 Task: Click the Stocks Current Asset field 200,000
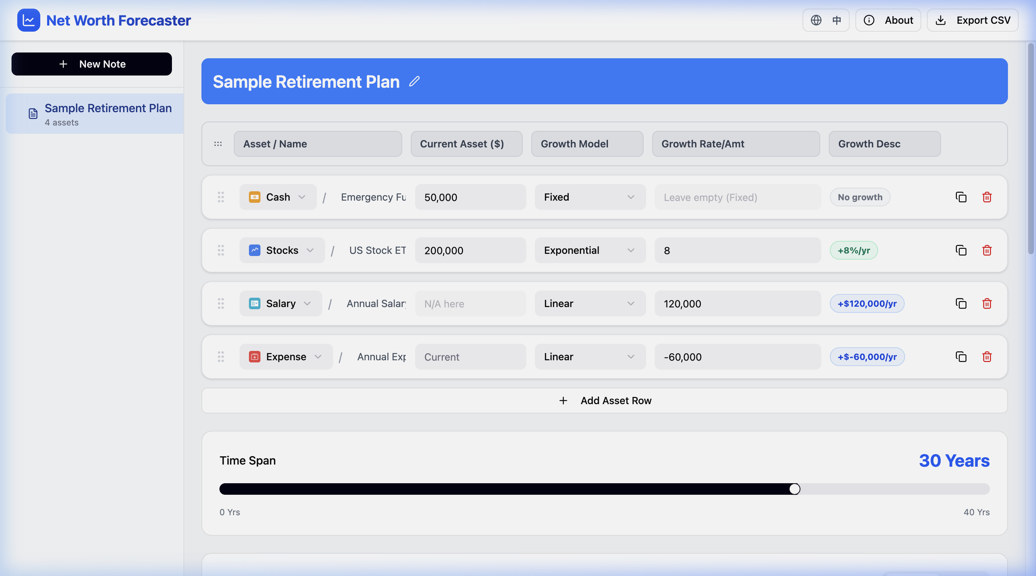point(470,250)
